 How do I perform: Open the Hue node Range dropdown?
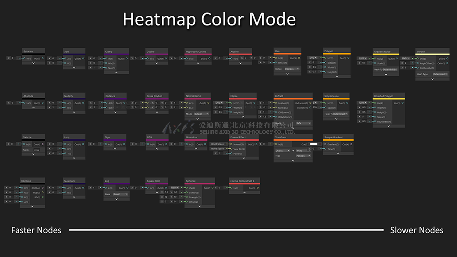[x=292, y=69]
